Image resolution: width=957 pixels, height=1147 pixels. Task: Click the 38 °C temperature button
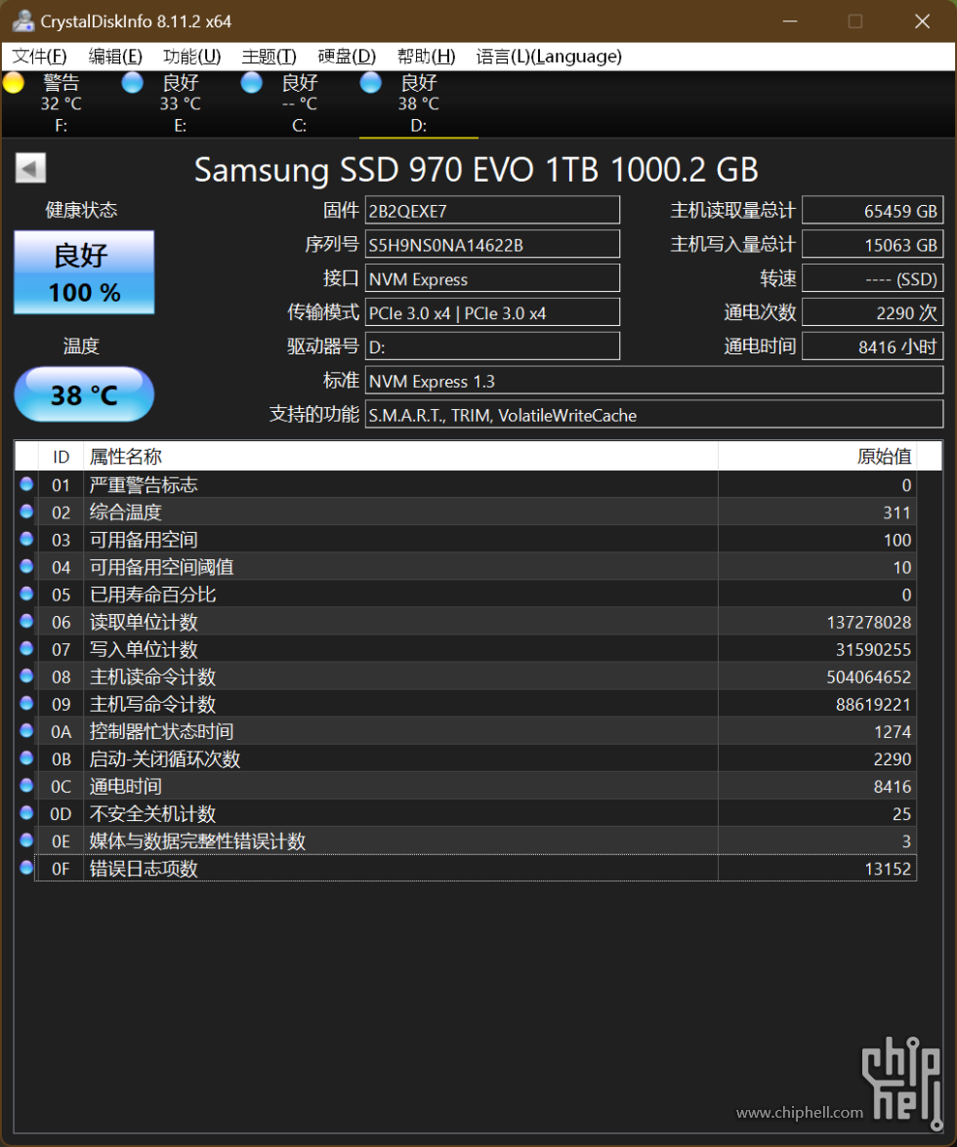tap(84, 394)
